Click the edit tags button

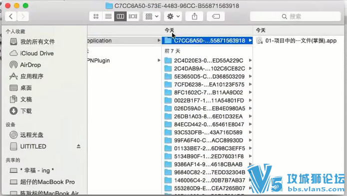pyautogui.click(x=216, y=16)
